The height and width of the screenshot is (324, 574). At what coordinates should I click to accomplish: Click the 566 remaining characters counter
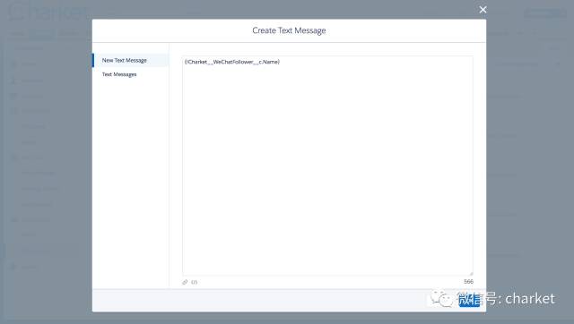pos(468,282)
